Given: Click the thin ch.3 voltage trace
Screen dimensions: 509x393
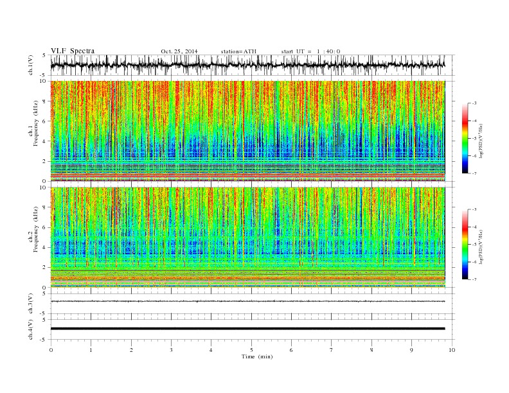Looking at the screenshot, I should (247, 301).
